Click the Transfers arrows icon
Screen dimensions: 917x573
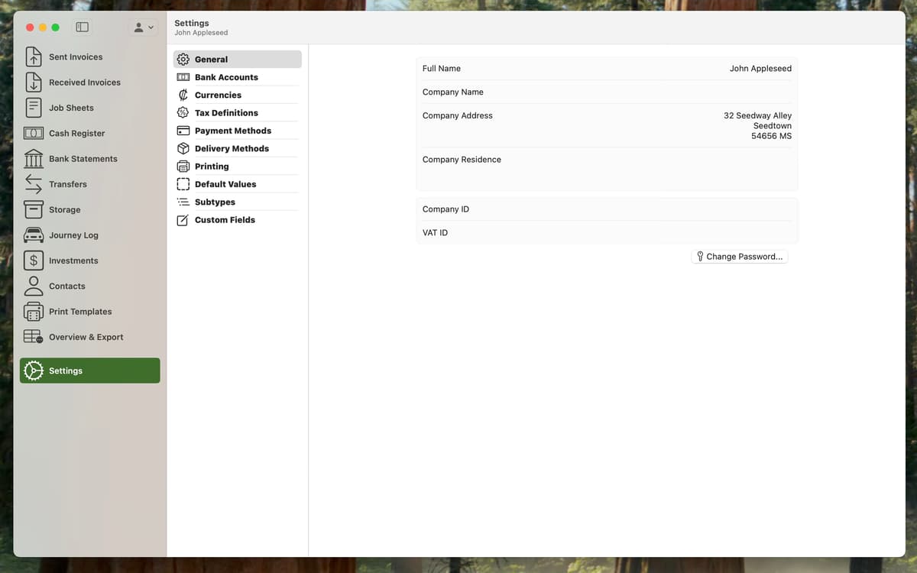(x=34, y=184)
